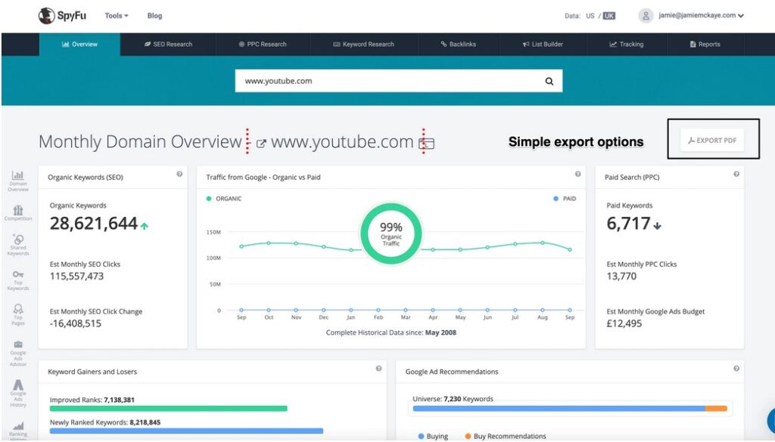The width and height of the screenshot is (775, 442).
Task: Show help for Keyword Gainers and Losers
Action: coord(378,369)
